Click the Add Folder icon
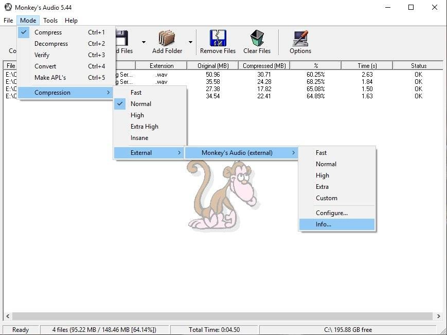The image size is (447, 335). (x=167, y=38)
